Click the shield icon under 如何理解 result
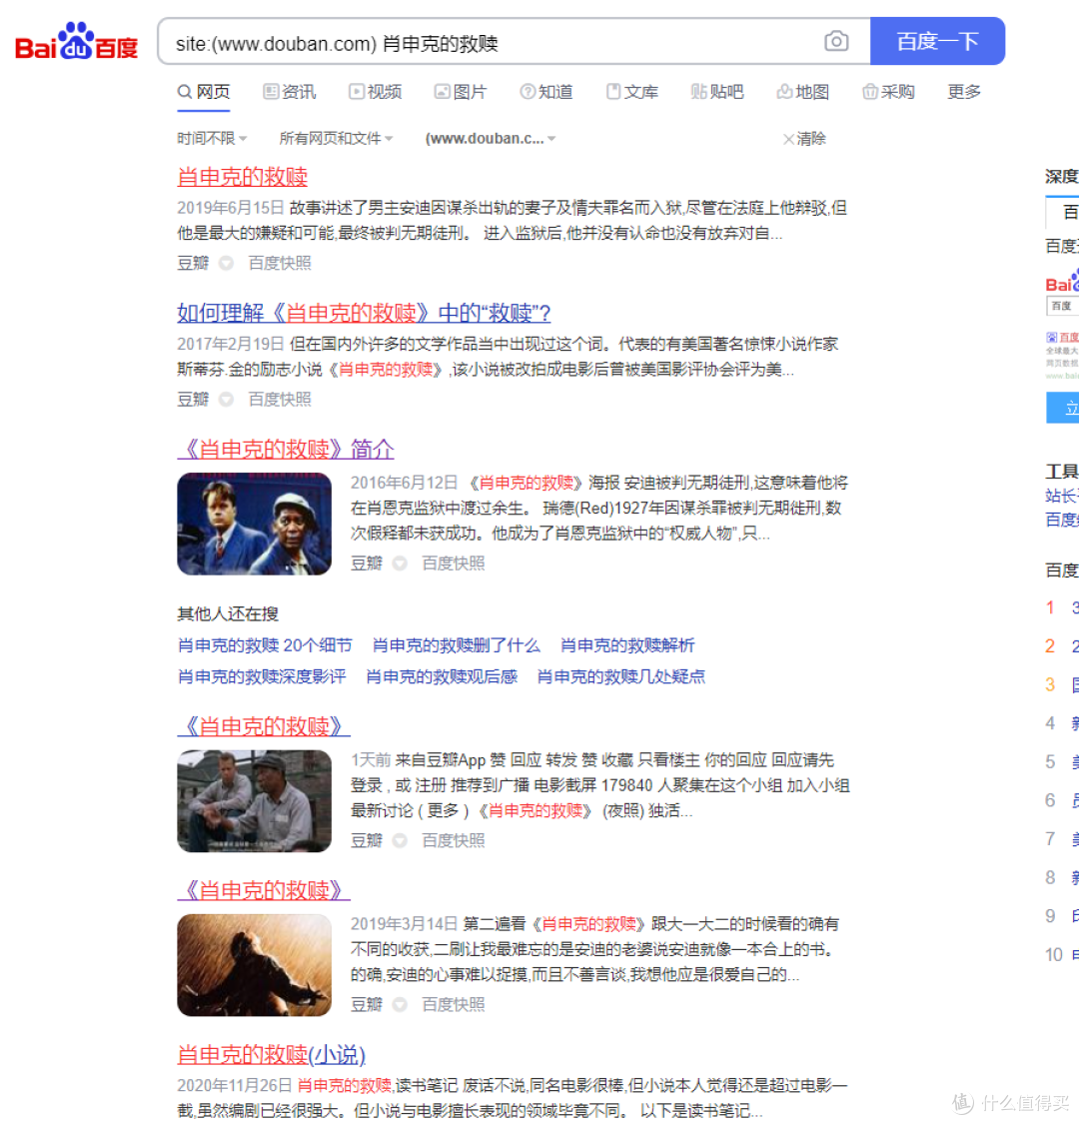Viewport: 1079px width, 1125px height. click(226, 400)
